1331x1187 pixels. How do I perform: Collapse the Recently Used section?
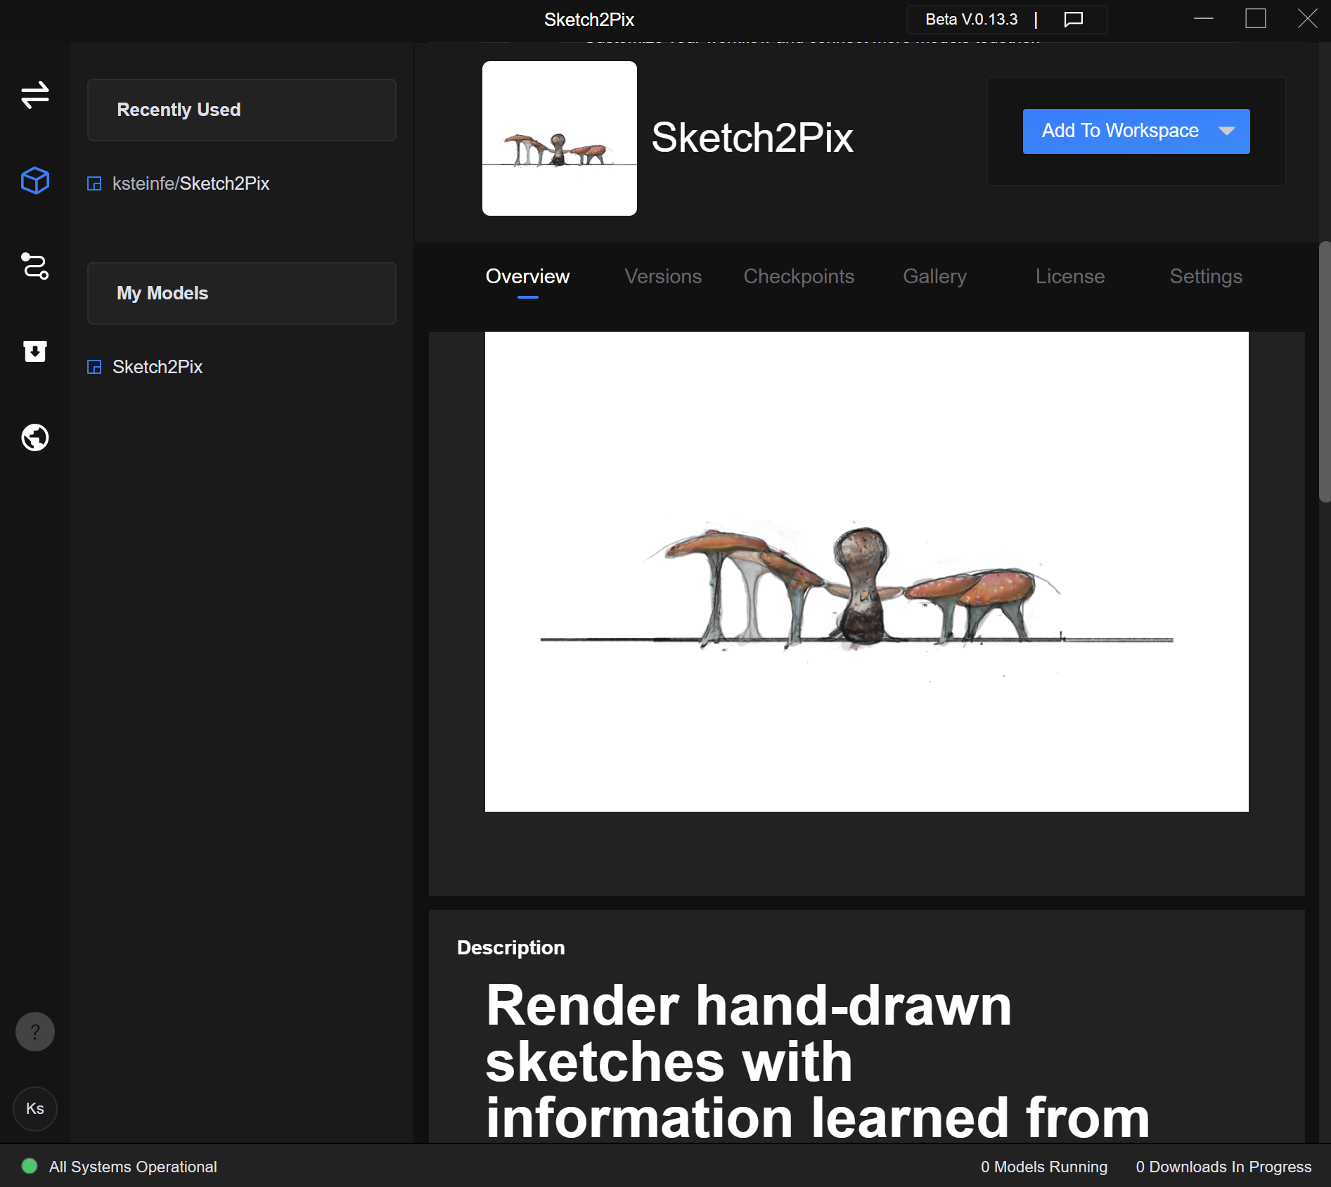click(x=241, y=110)
